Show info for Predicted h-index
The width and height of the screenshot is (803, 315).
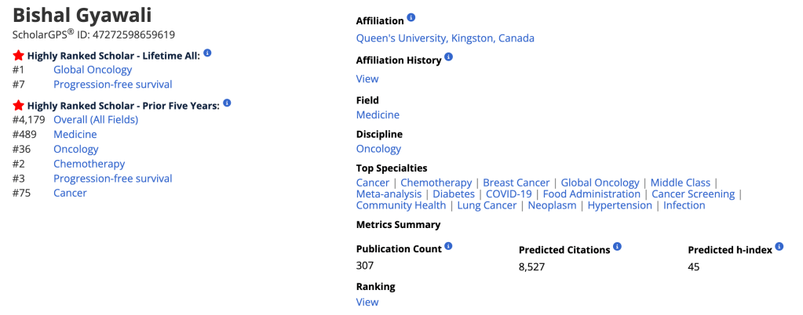pyautogui.click(x=779, y=247)
